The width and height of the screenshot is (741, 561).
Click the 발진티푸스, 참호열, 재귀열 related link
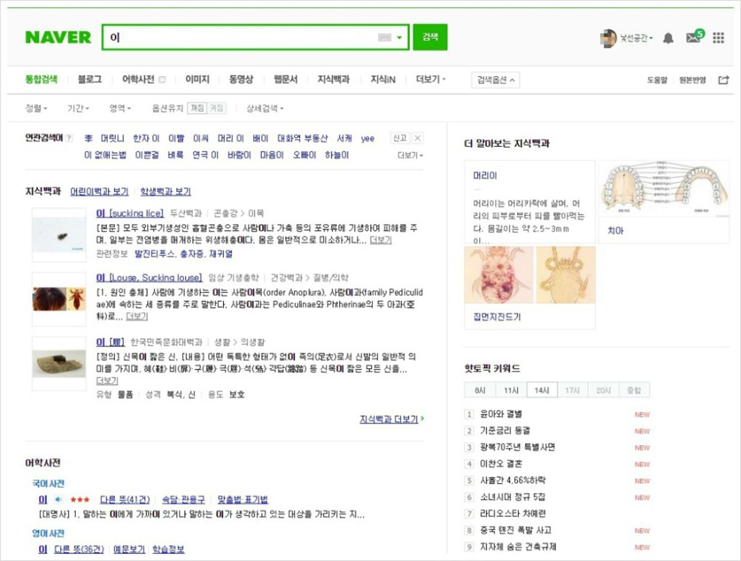tap(184, 254)
